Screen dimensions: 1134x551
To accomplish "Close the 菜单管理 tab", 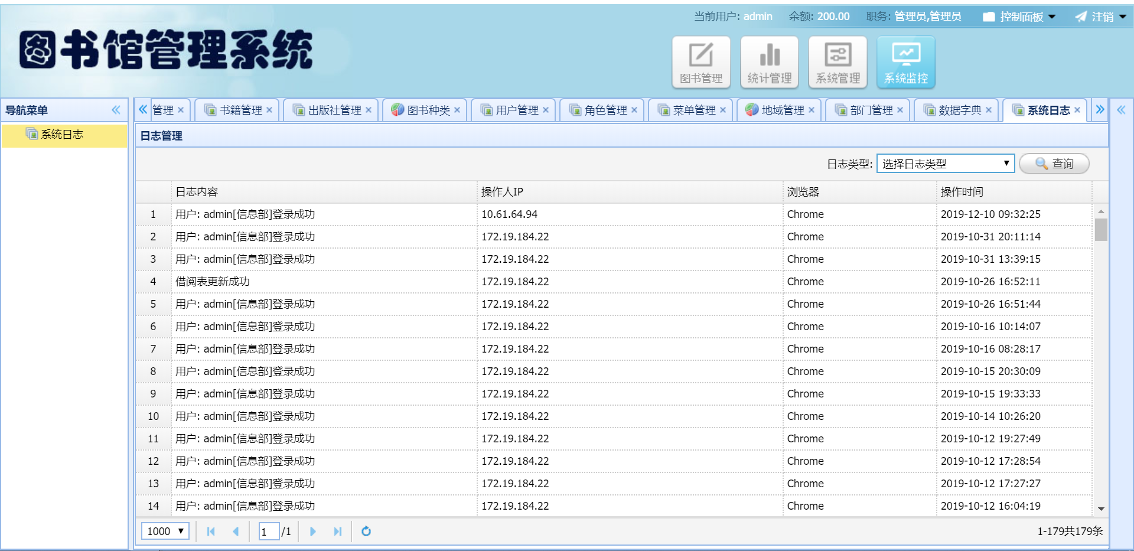I will (x=723, y=110).
